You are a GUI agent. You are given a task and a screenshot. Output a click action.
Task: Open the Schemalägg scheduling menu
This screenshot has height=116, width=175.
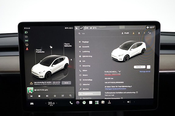[86, 80]
